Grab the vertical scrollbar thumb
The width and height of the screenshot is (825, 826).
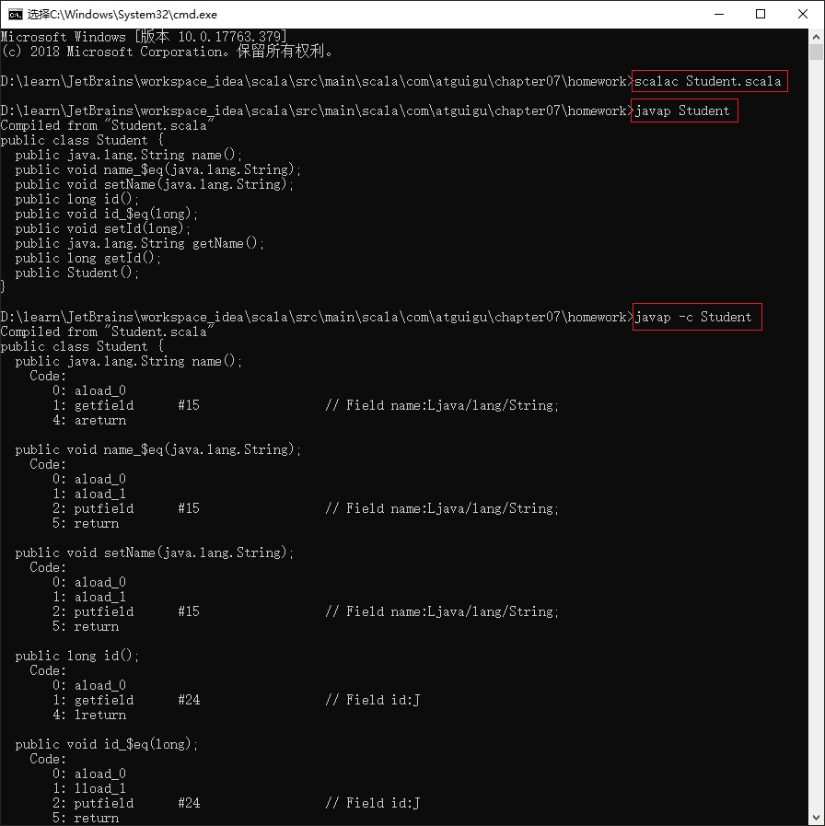click(x=816, y=52)
